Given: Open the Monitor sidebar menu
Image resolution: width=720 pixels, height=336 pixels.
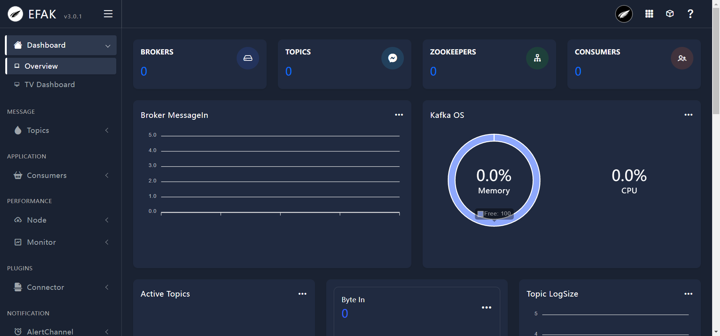Looking at the screenshot, I should (61, 242).
